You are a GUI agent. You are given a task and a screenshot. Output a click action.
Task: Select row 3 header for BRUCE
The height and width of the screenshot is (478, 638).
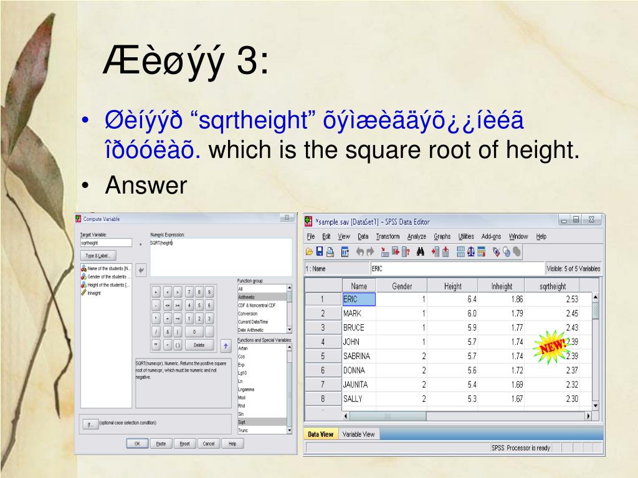(x=323, y=327)
